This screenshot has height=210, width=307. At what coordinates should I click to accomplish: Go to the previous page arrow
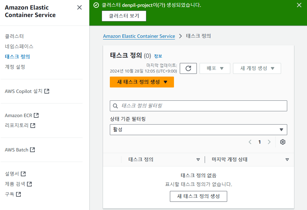point(250,142)
